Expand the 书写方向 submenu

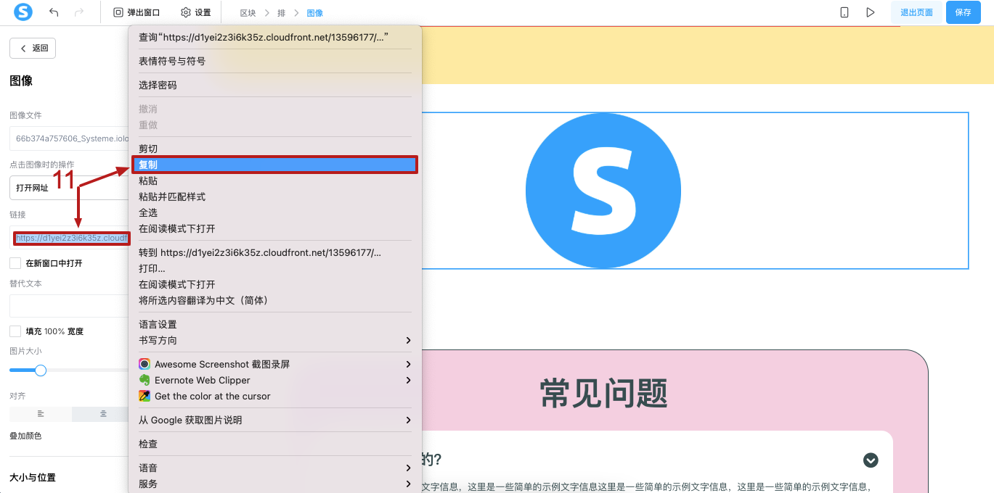pos(275,340)
